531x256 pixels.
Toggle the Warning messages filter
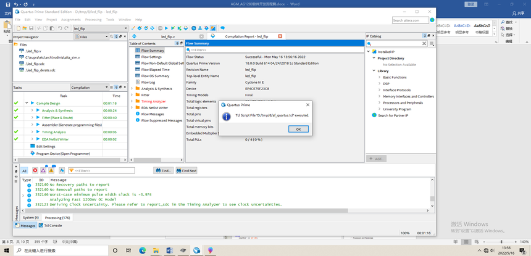click(x=51, y=170)
